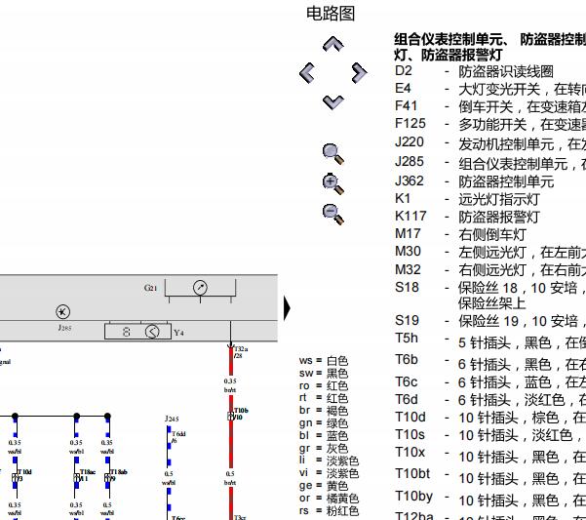The image size is (586, 520).
Task: Select legend entry S18 保险丝 18
Action: [x=490, y=295]
